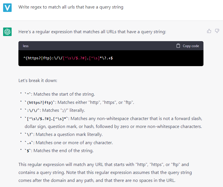Screen dimensions: 223x187
Task: Click the thumbs up feedback icon
Action: pyautogui.click(x=209, y=31)
